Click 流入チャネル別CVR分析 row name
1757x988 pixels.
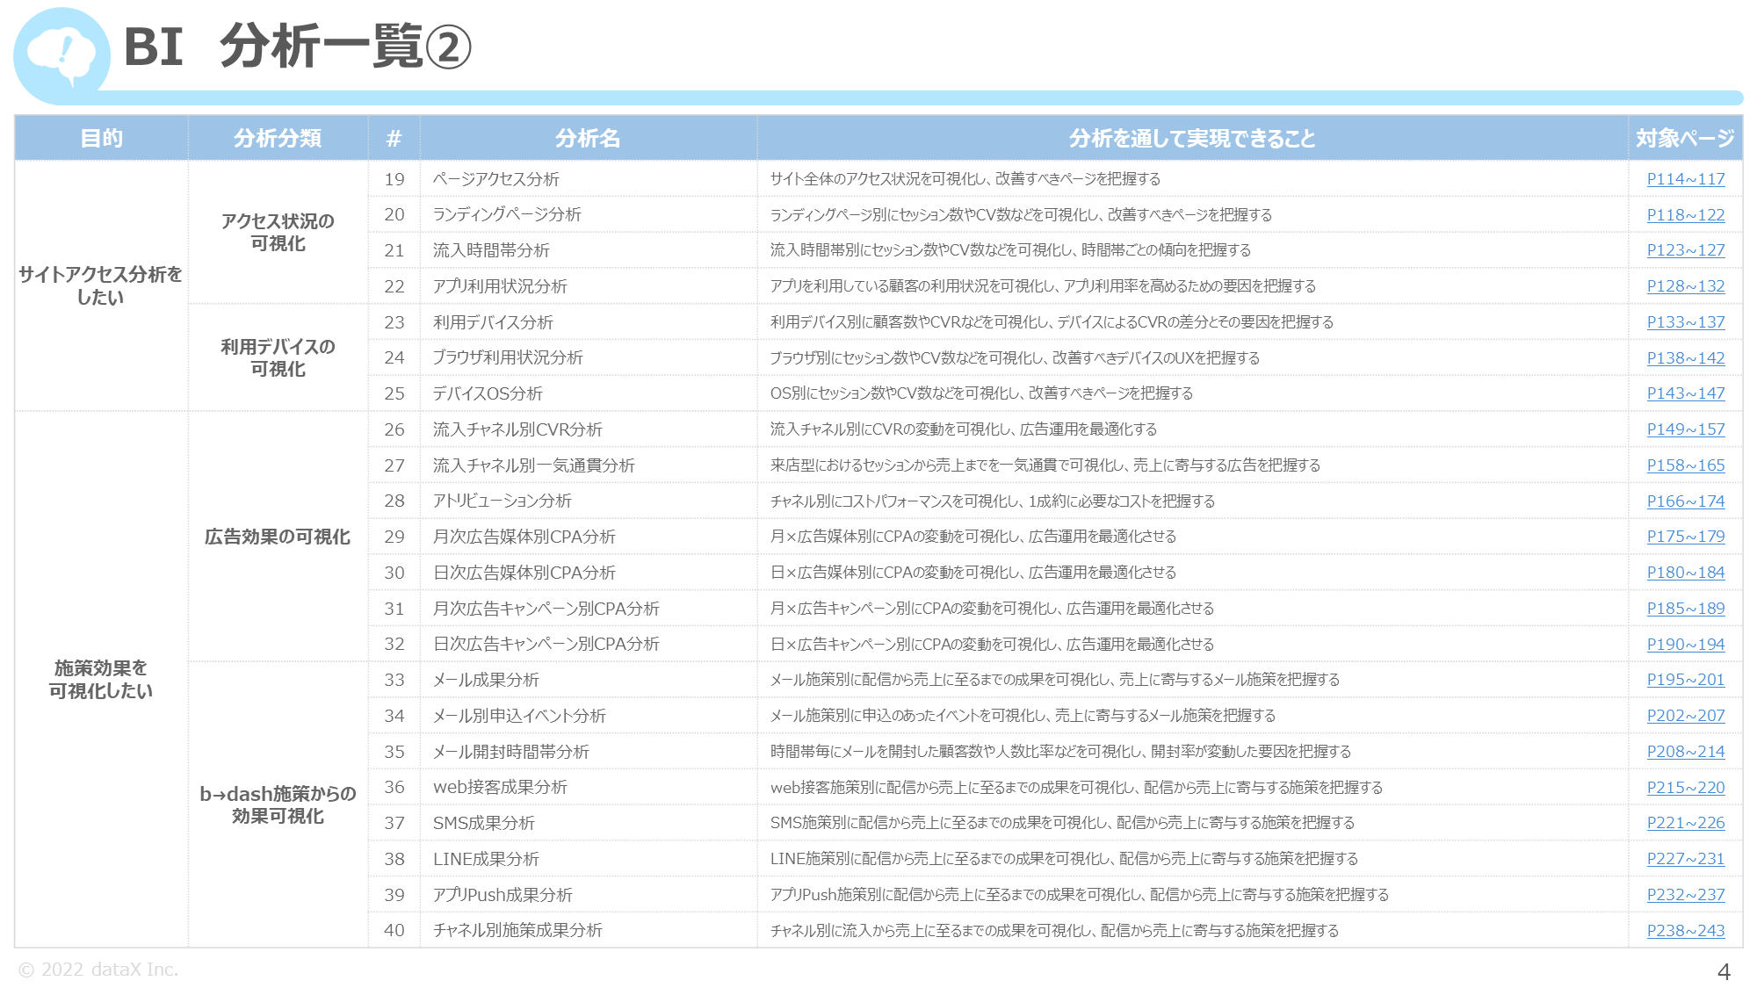click(x=517, y=429)
